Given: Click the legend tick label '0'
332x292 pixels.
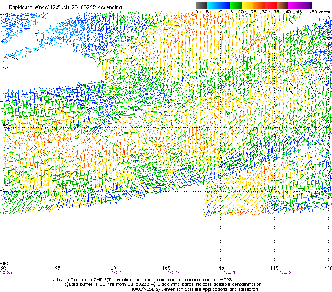Looking at the screenshot, I should coord(197,12).
